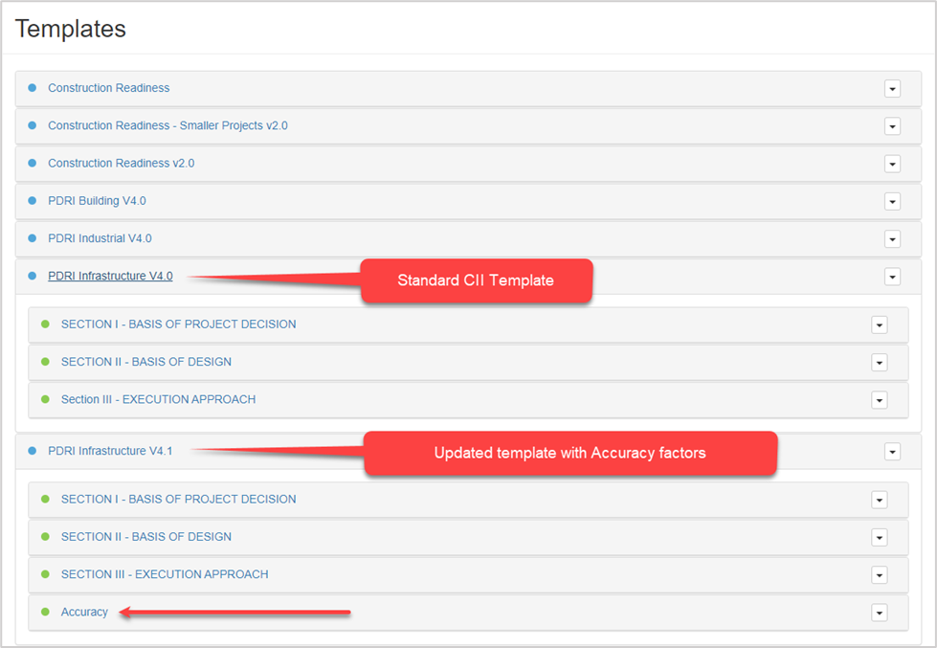
Task: Click the blue bullet beside PDRI Infrastructure V4.1
Action: click(x=33, y=451)
